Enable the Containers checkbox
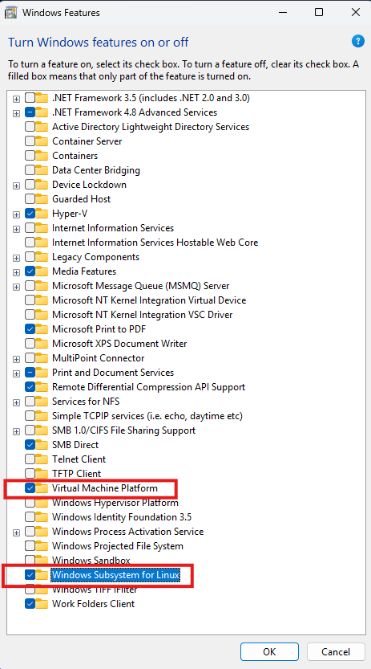Screen dimensions: 371x669 click(x=30, y=156)
